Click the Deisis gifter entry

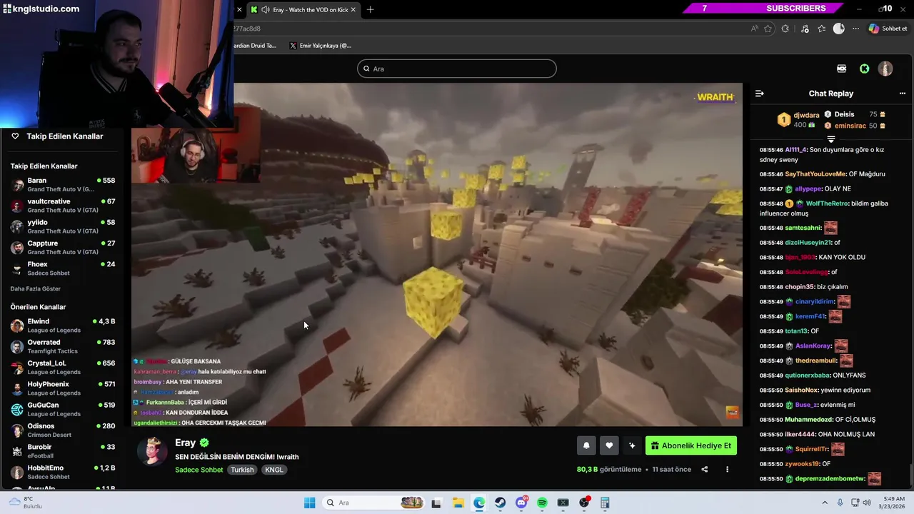point(854,114)
